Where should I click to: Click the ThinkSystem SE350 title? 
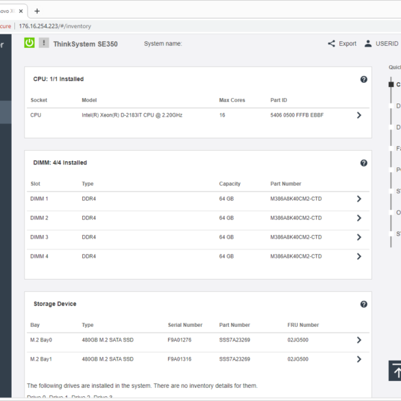pyautogui.click(x=86, y=44)
